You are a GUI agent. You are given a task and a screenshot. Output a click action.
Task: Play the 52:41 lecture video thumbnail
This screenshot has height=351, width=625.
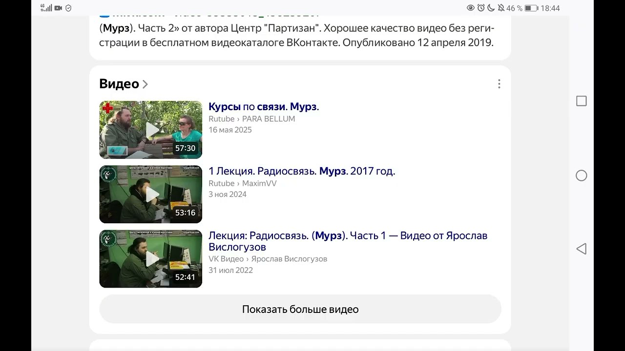coord(151,258)
